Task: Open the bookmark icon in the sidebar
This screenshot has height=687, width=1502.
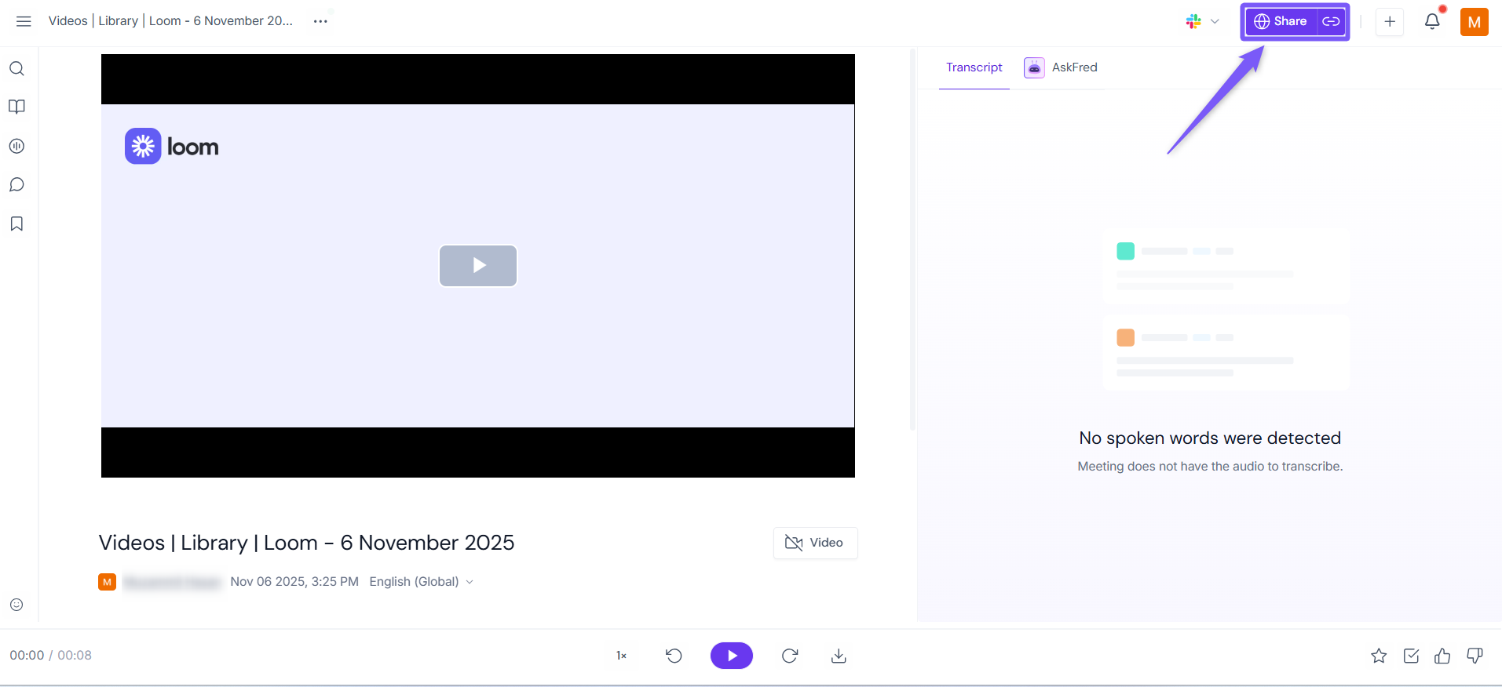Action: point(16,224)
